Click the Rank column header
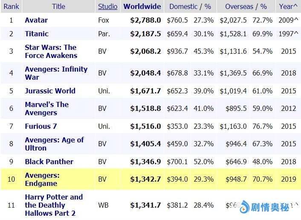Image resolution: width=301 pixels, height=220 pixels. click(x=11, y=6)
